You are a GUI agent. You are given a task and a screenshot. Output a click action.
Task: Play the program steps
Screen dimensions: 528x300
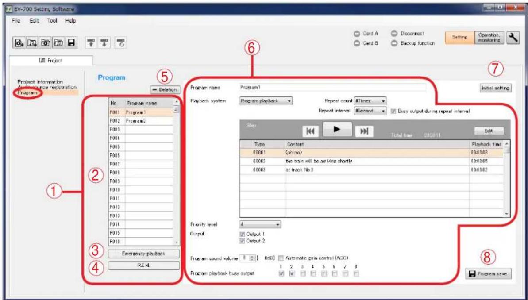pyautogui.click(x=337, y=129)
